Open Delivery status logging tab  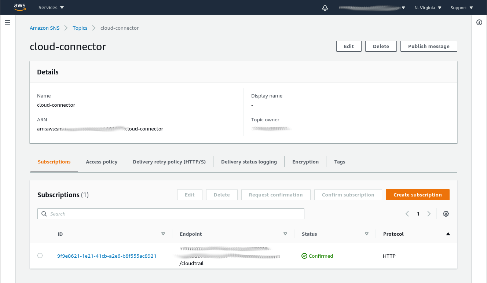click(x=249, y=162)
